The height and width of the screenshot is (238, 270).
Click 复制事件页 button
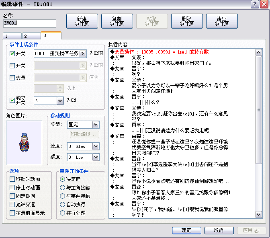click(117, 21)
